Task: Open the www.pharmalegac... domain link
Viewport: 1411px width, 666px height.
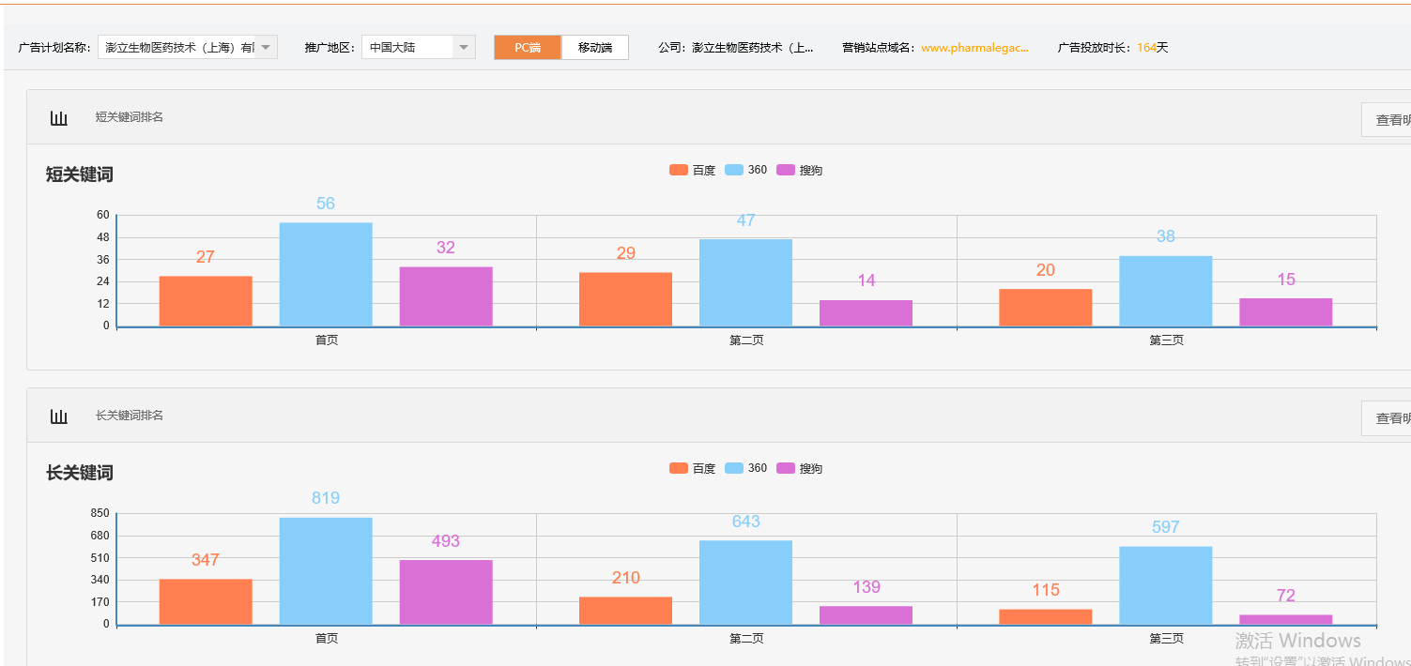Action: coord(974,48)
